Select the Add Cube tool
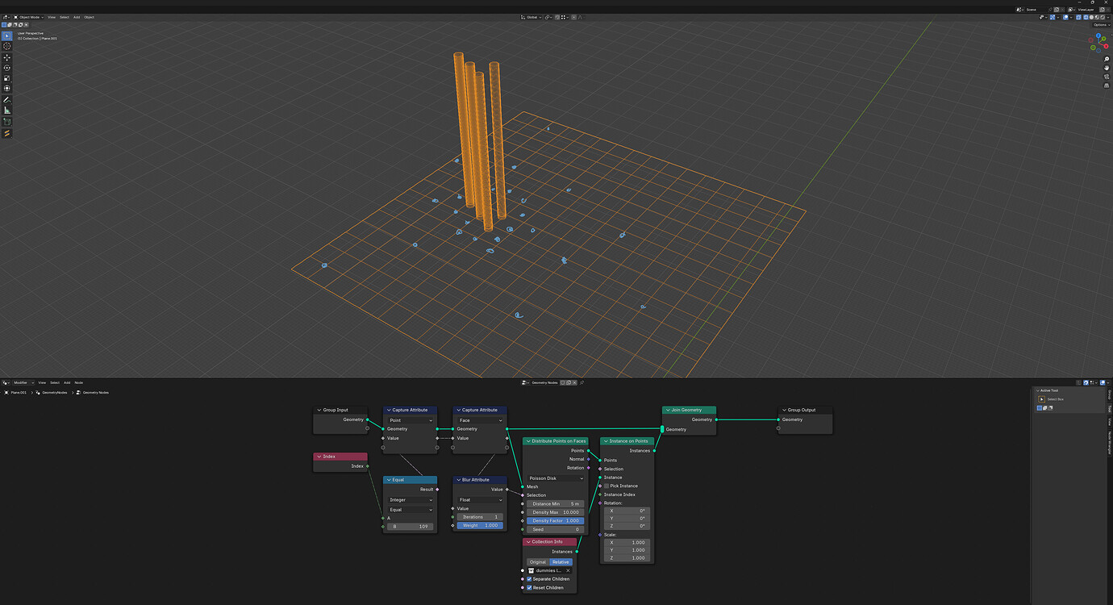The image size is (1113, 605). (7, 122)
